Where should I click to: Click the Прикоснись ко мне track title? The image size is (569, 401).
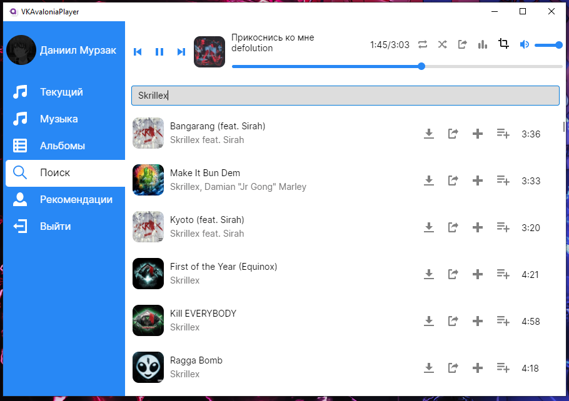(273, 37)
